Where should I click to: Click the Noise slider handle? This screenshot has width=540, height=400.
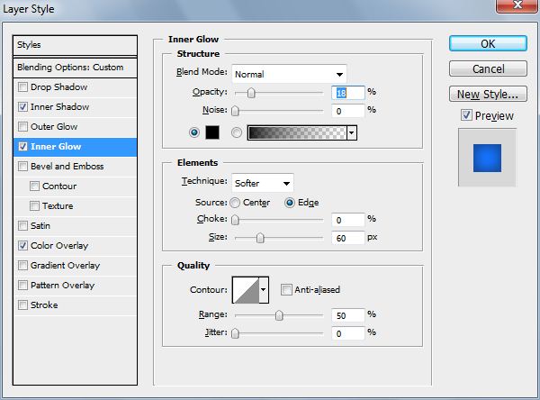coord(235,111)
